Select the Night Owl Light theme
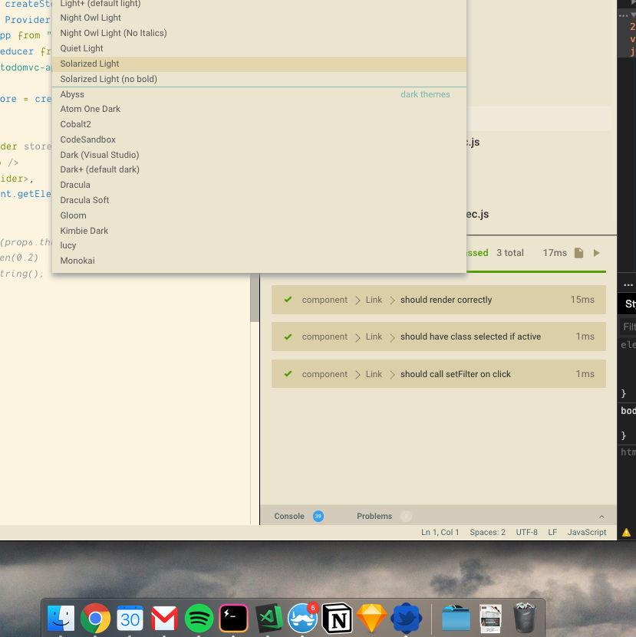 (x=259, y=18)
